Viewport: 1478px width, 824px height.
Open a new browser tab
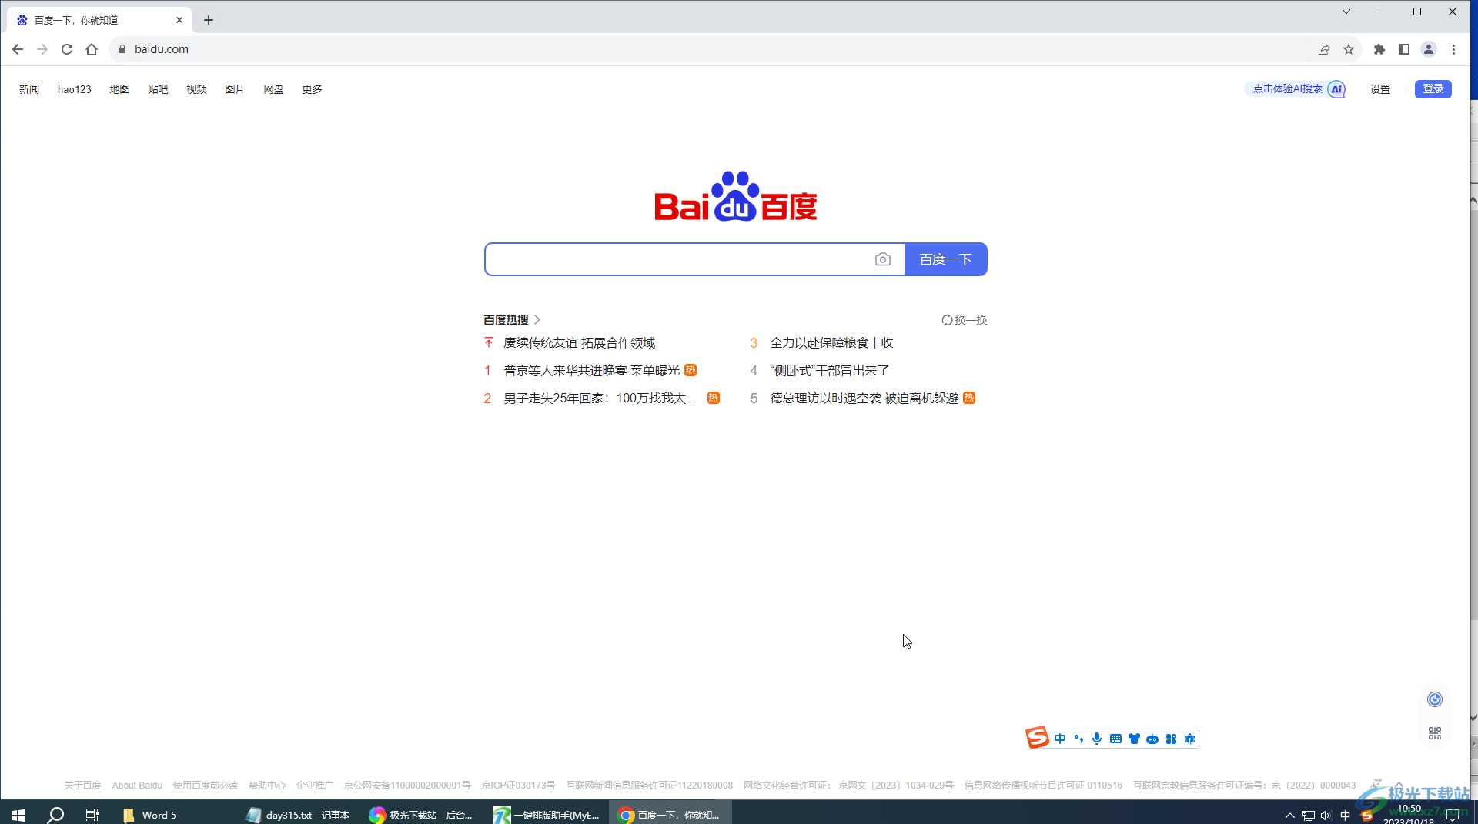click(x=209, y=20)
